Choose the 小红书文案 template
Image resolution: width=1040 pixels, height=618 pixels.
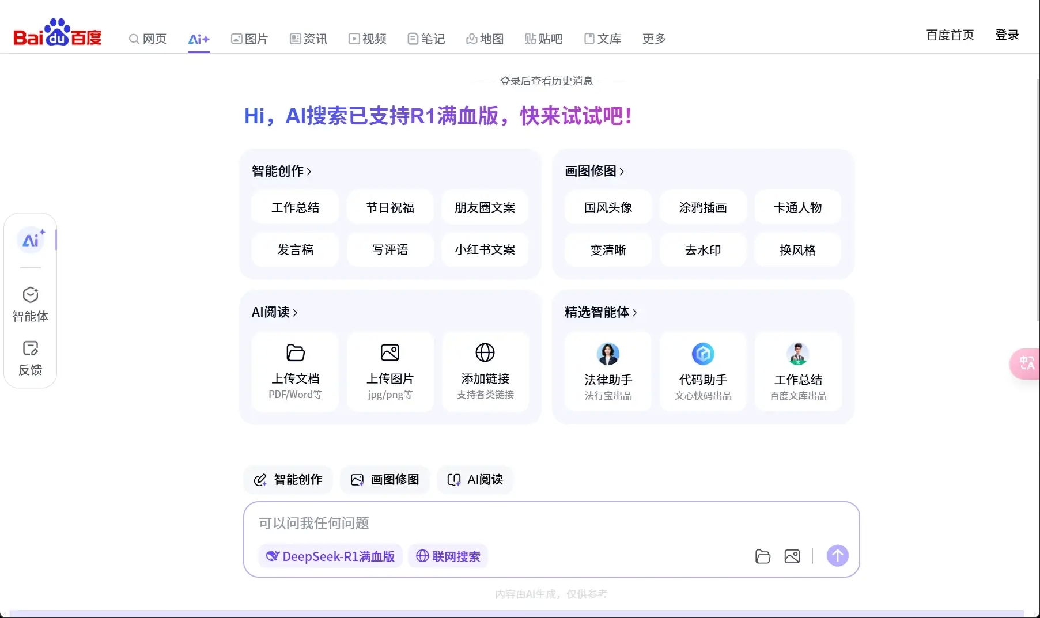tap(485, 249)
